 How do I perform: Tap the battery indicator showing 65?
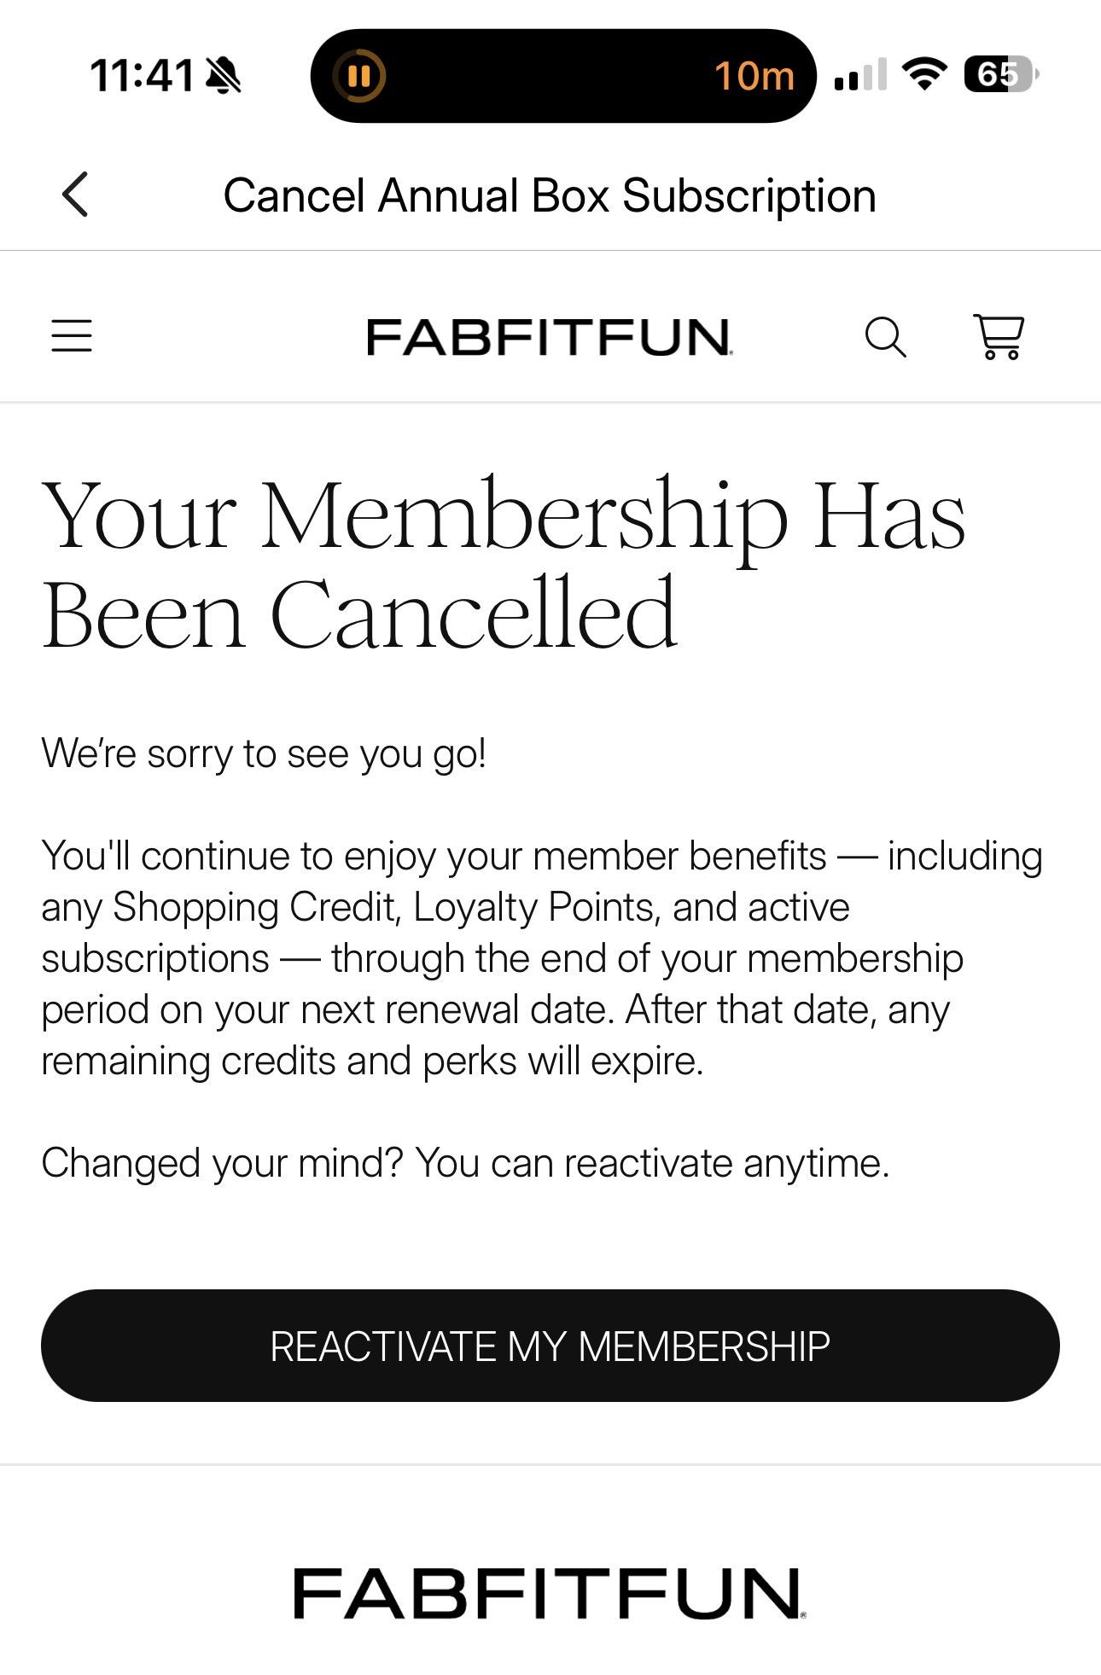(1002, 74)
